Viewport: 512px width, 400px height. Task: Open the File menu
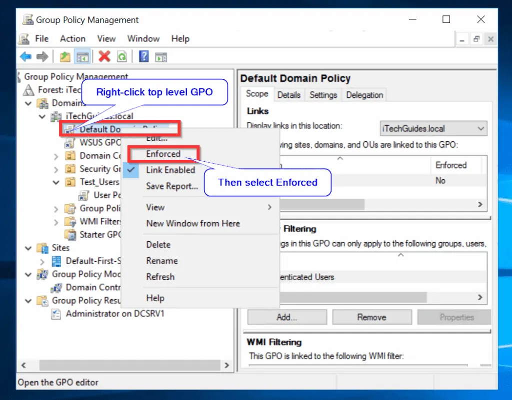[x=42, y=38]
